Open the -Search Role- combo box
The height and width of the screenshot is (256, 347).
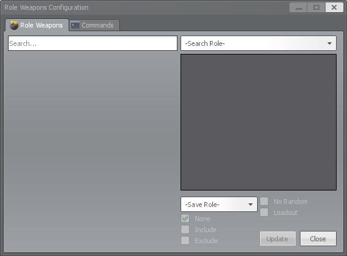258,43
